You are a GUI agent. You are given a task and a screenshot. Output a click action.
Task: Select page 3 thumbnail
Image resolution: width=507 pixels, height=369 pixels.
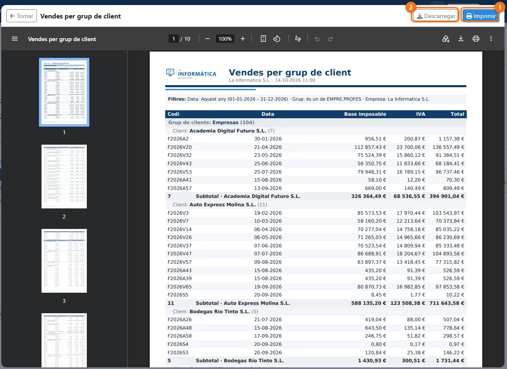coord(64,261)
